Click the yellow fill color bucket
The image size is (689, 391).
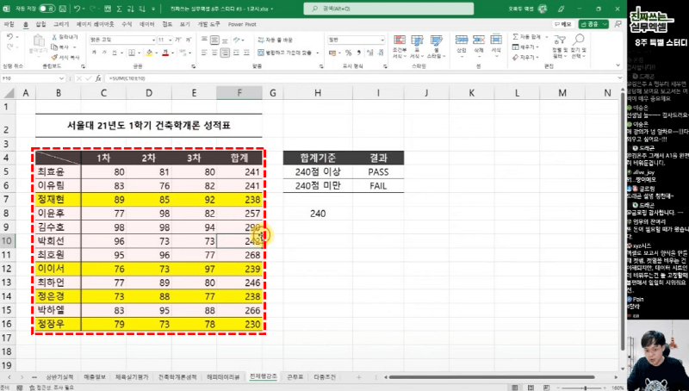click(149, 53)
